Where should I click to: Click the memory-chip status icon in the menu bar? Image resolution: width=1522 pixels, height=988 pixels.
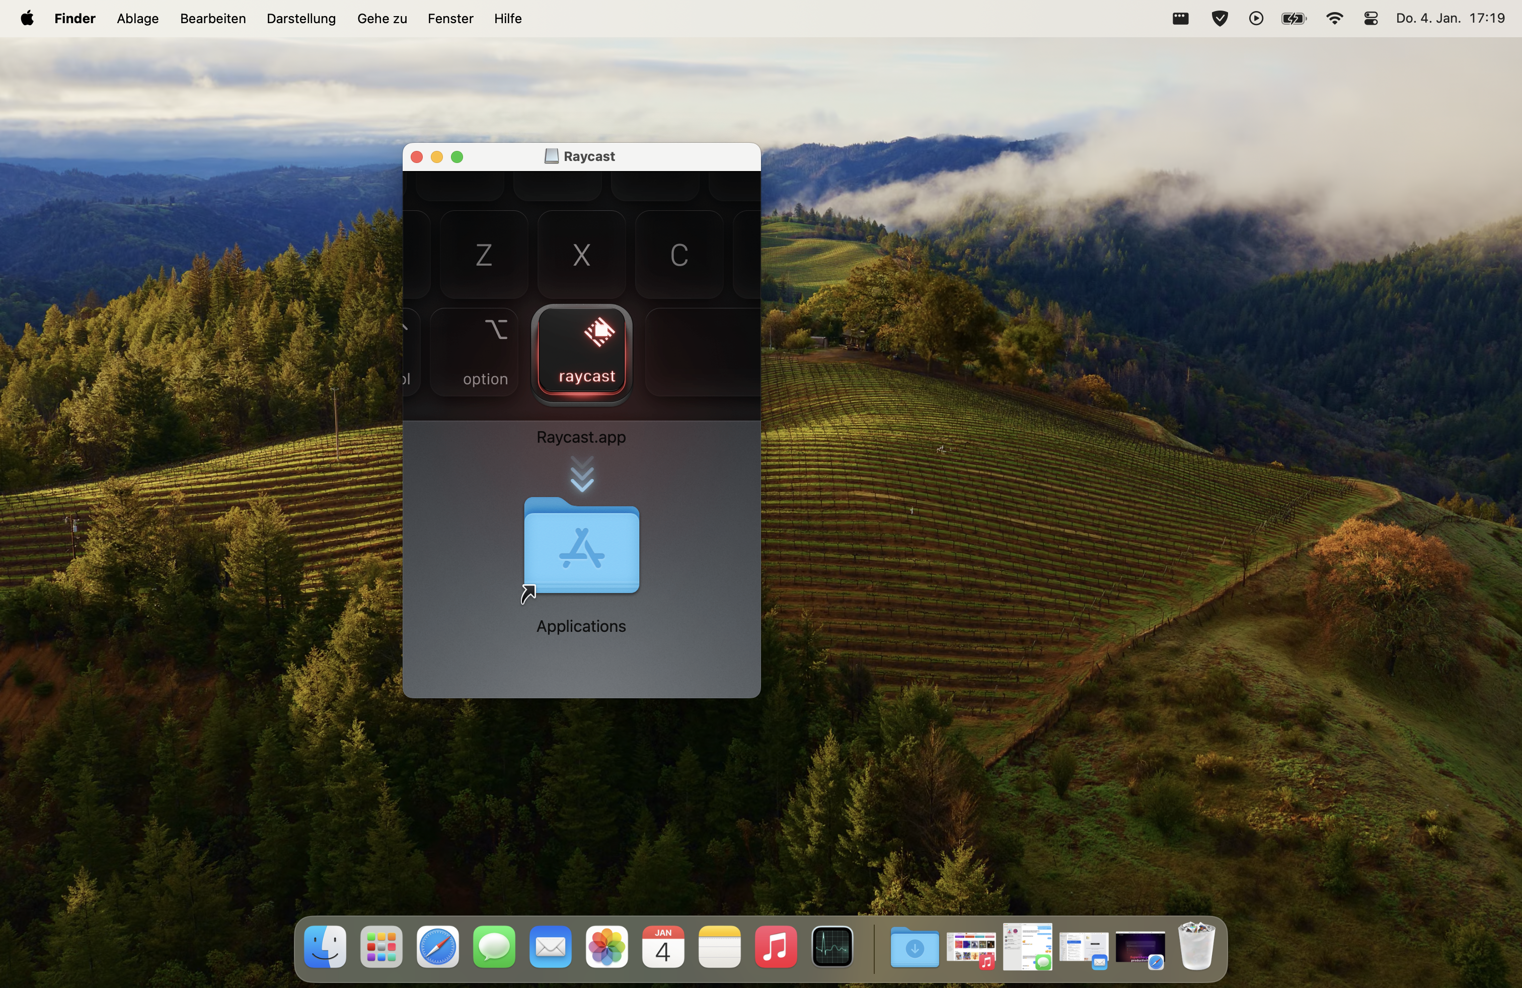(x=1181, y=19)
